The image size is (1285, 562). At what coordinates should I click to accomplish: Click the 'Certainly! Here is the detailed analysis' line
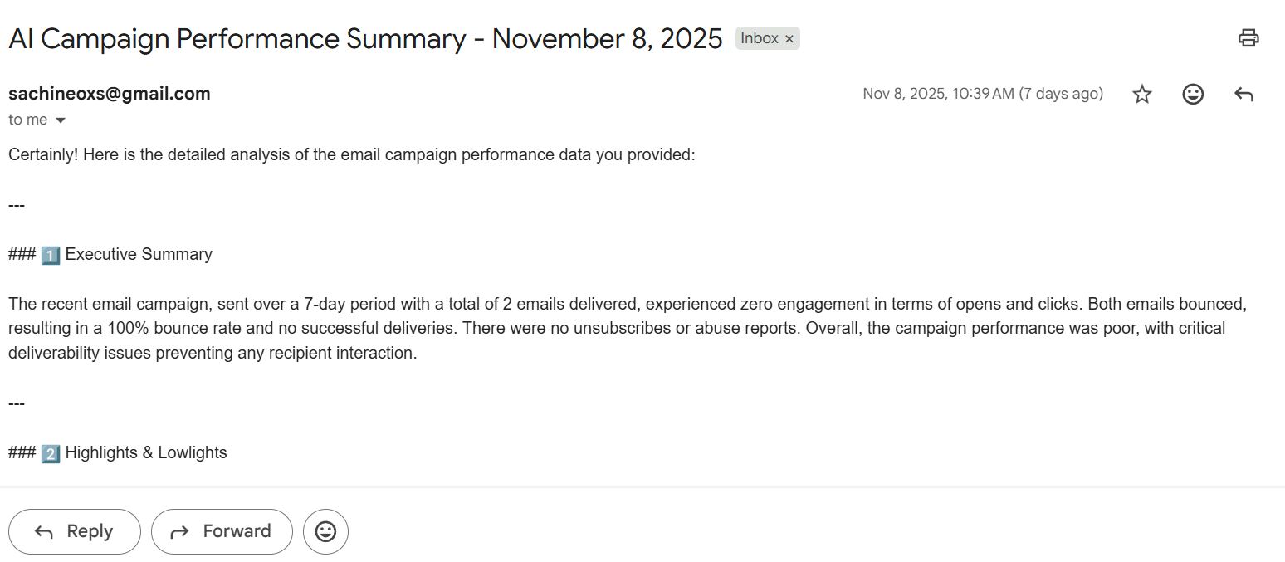coord(351,154)
